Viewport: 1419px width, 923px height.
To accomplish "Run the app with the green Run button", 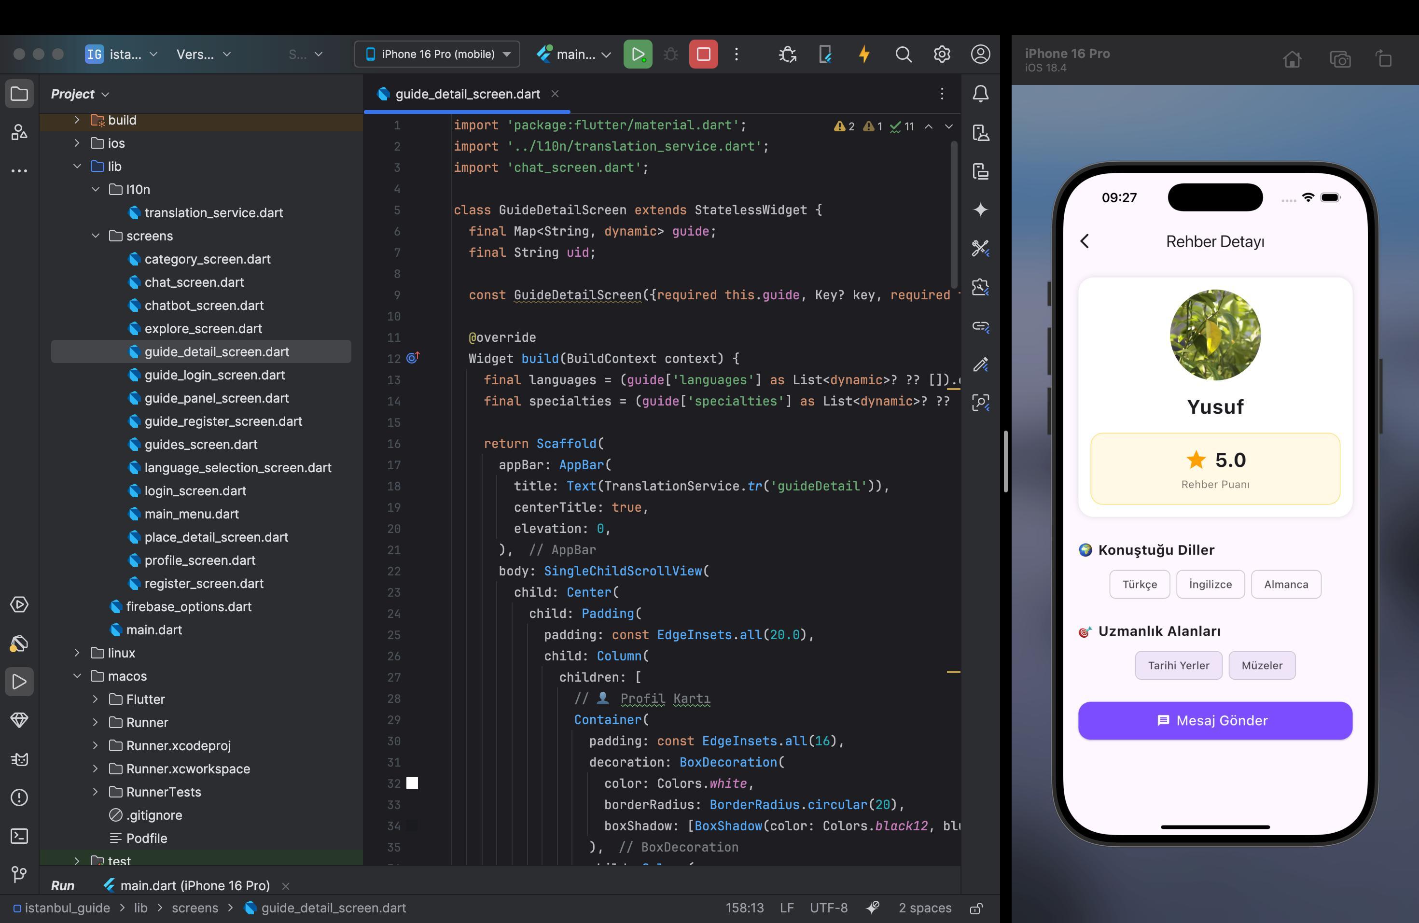I will [638, 54].
